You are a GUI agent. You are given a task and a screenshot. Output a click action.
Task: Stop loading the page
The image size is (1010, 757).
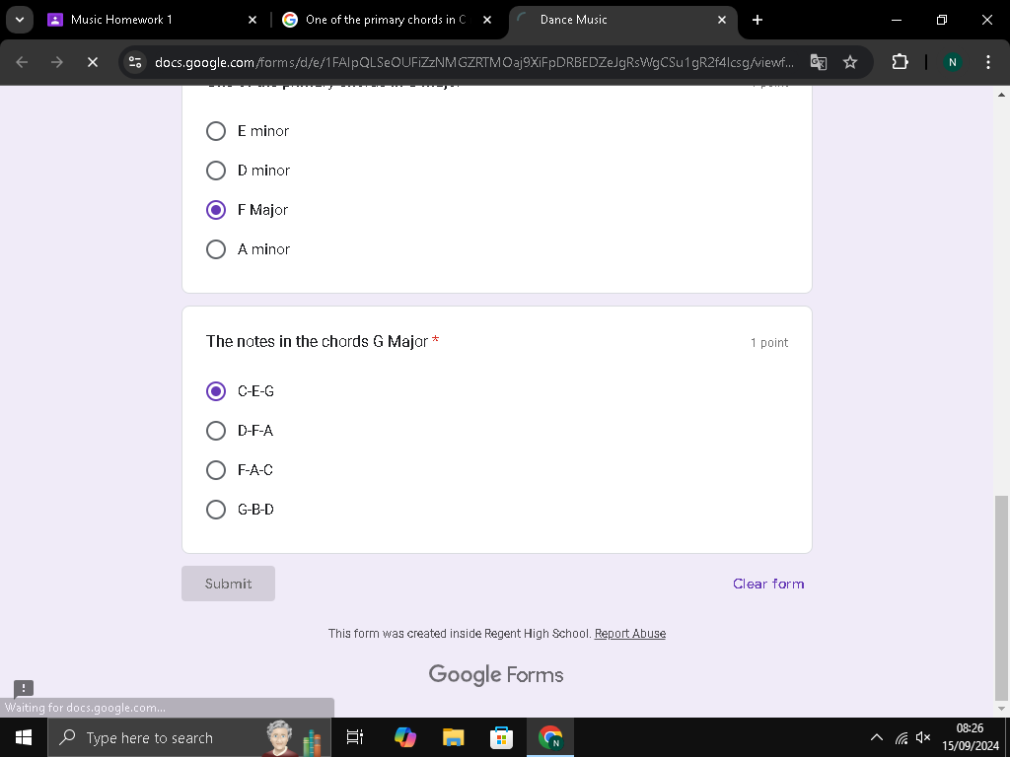coord(92,62)
